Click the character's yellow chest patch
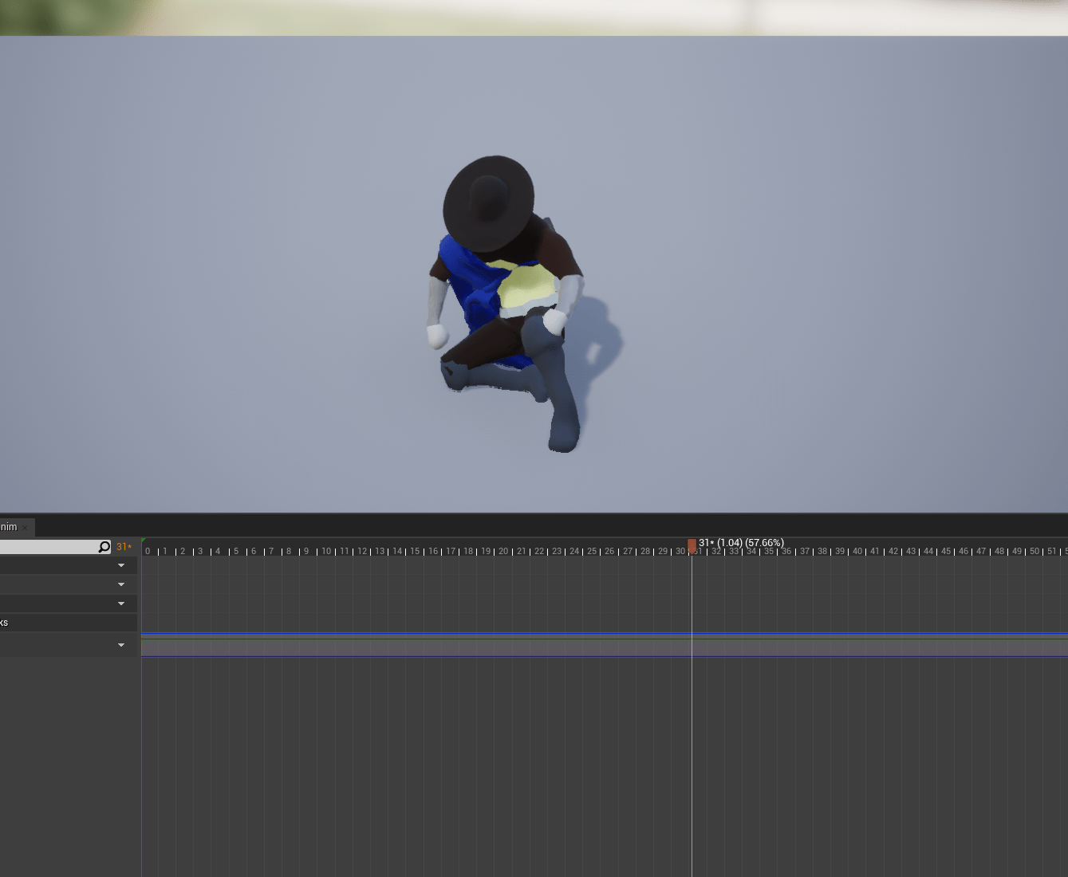 pos(525,285)
